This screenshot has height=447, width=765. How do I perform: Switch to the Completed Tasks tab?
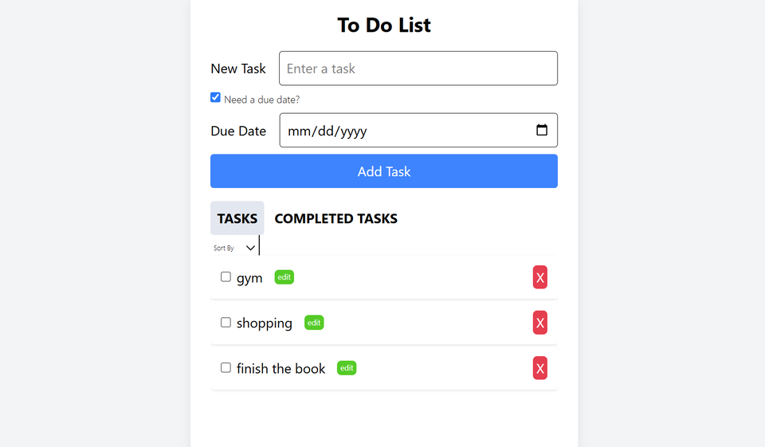(x=335, y=218)
